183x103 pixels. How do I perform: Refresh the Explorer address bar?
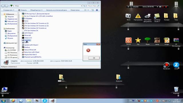point(84,6)
